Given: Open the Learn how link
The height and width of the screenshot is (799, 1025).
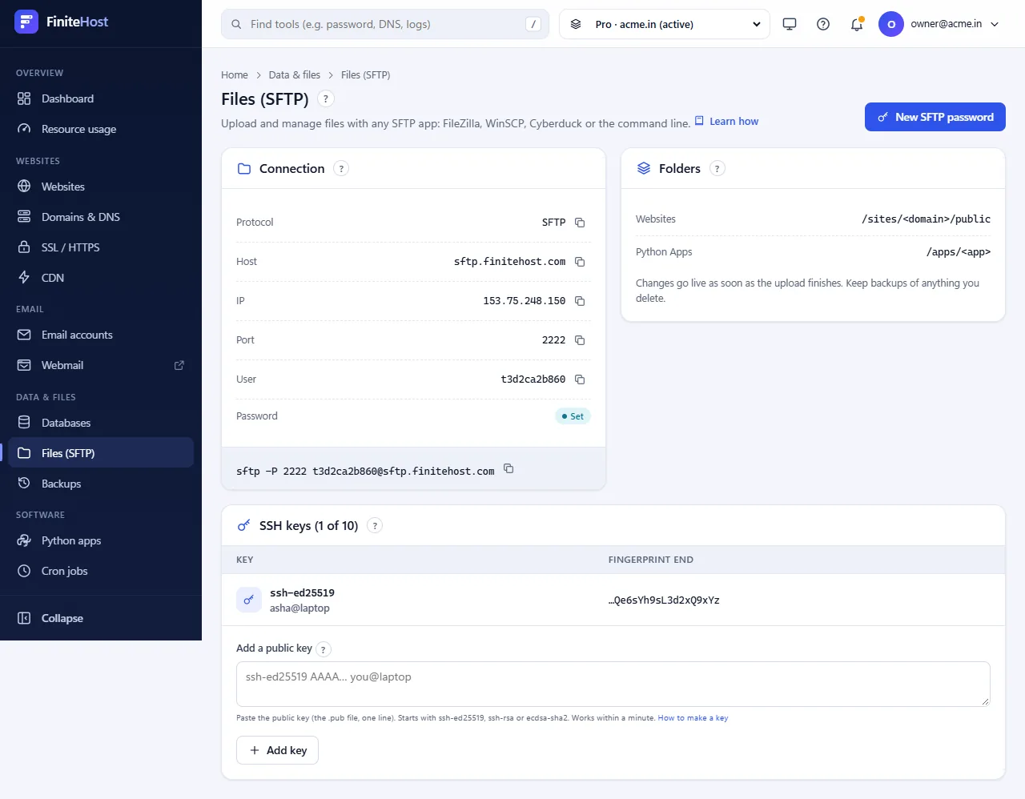Looking at the screenshot, I should 726,122.
